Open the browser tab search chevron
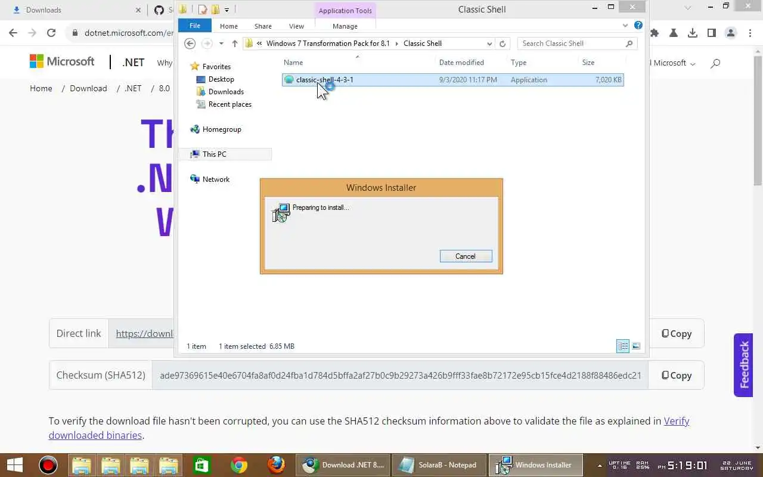Viewport: 763px width, 477px height. point(688,8)
